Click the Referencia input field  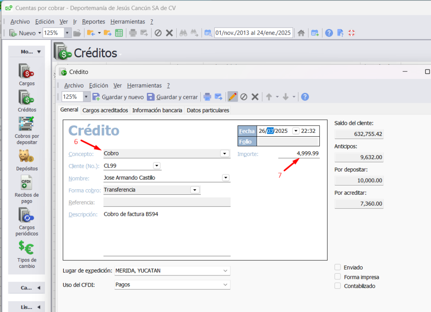(167, 202)
